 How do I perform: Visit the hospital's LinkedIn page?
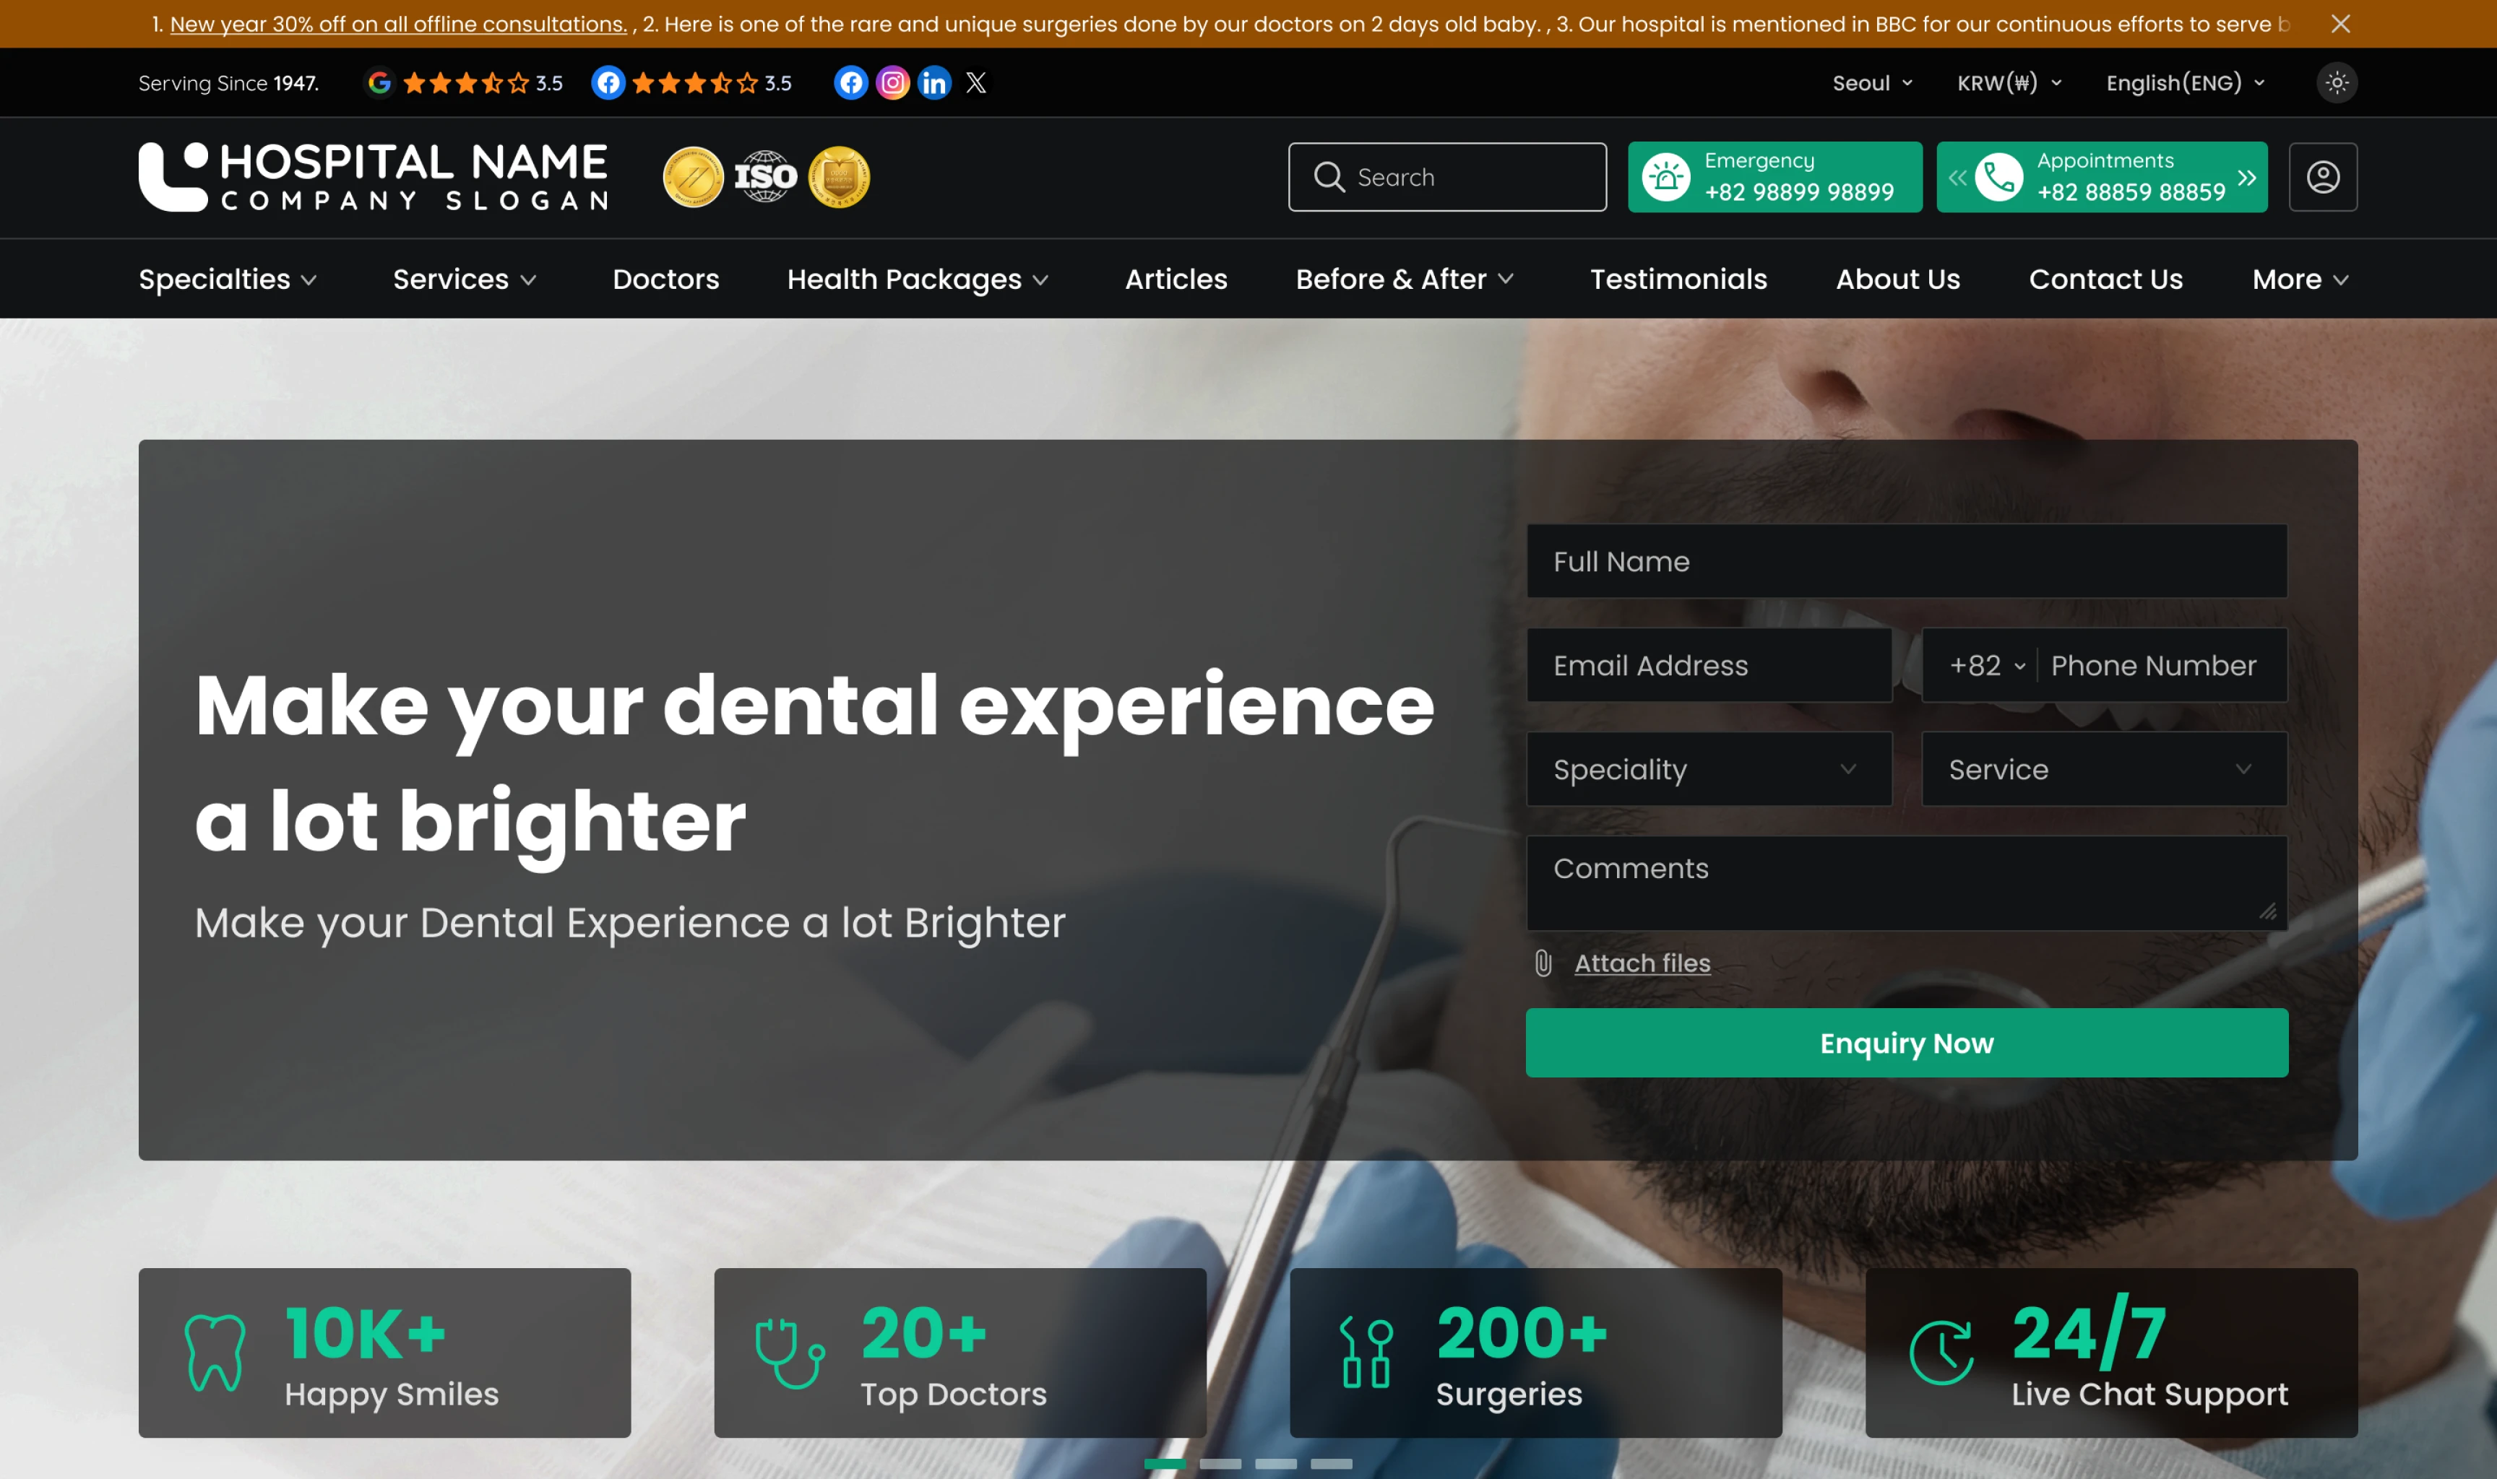click(934, 83)
